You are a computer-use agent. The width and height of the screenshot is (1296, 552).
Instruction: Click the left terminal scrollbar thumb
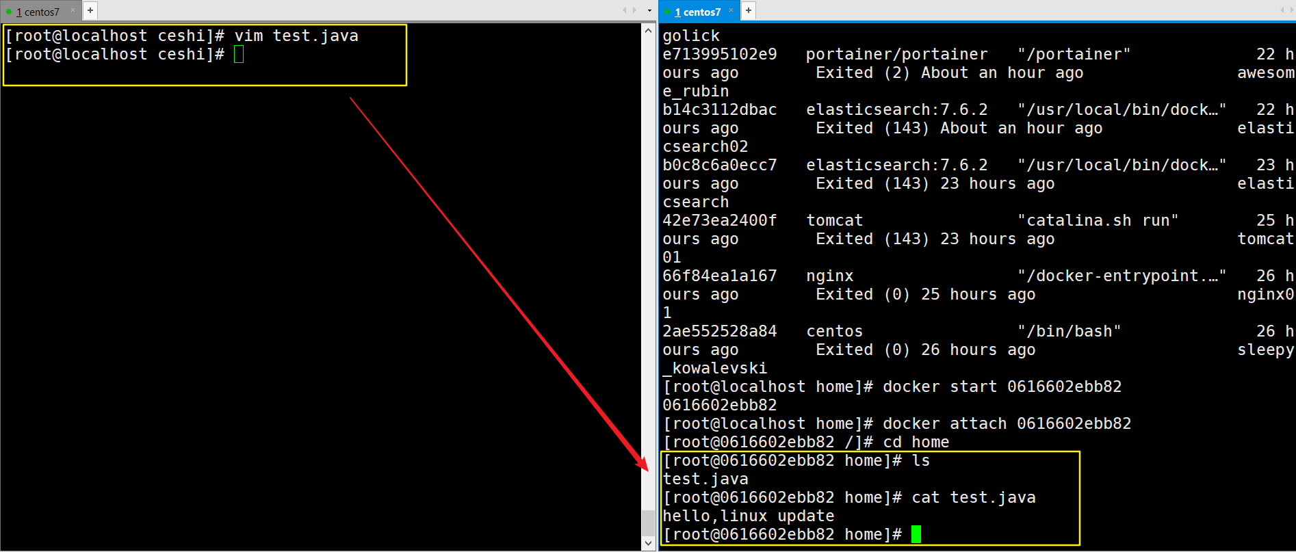click(x=649, y=523)
